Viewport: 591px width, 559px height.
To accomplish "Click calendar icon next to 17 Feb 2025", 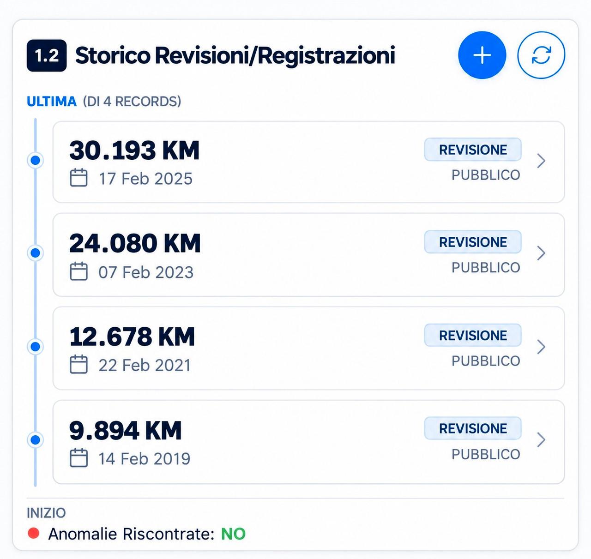I will click(78, 178).
